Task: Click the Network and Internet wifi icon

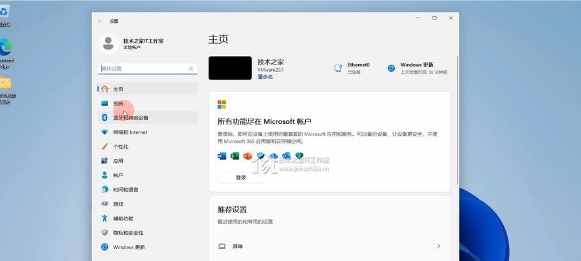Action: coord(105,132)
